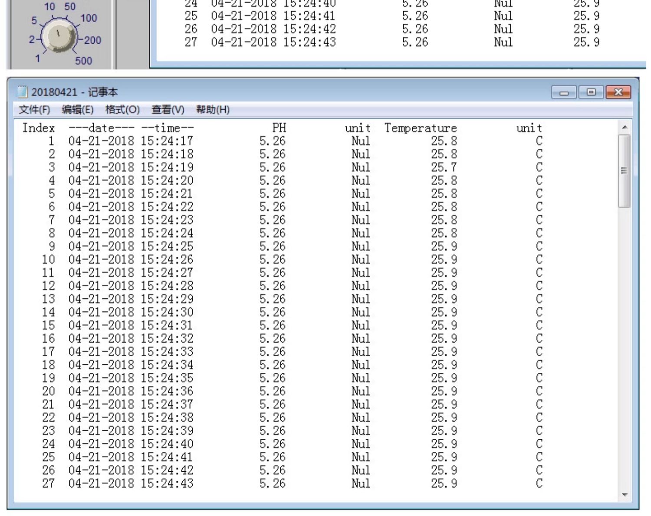Open the 编辑(E) menu in Notepad
This screenshot has height=516, width=651.
[78, 110]
